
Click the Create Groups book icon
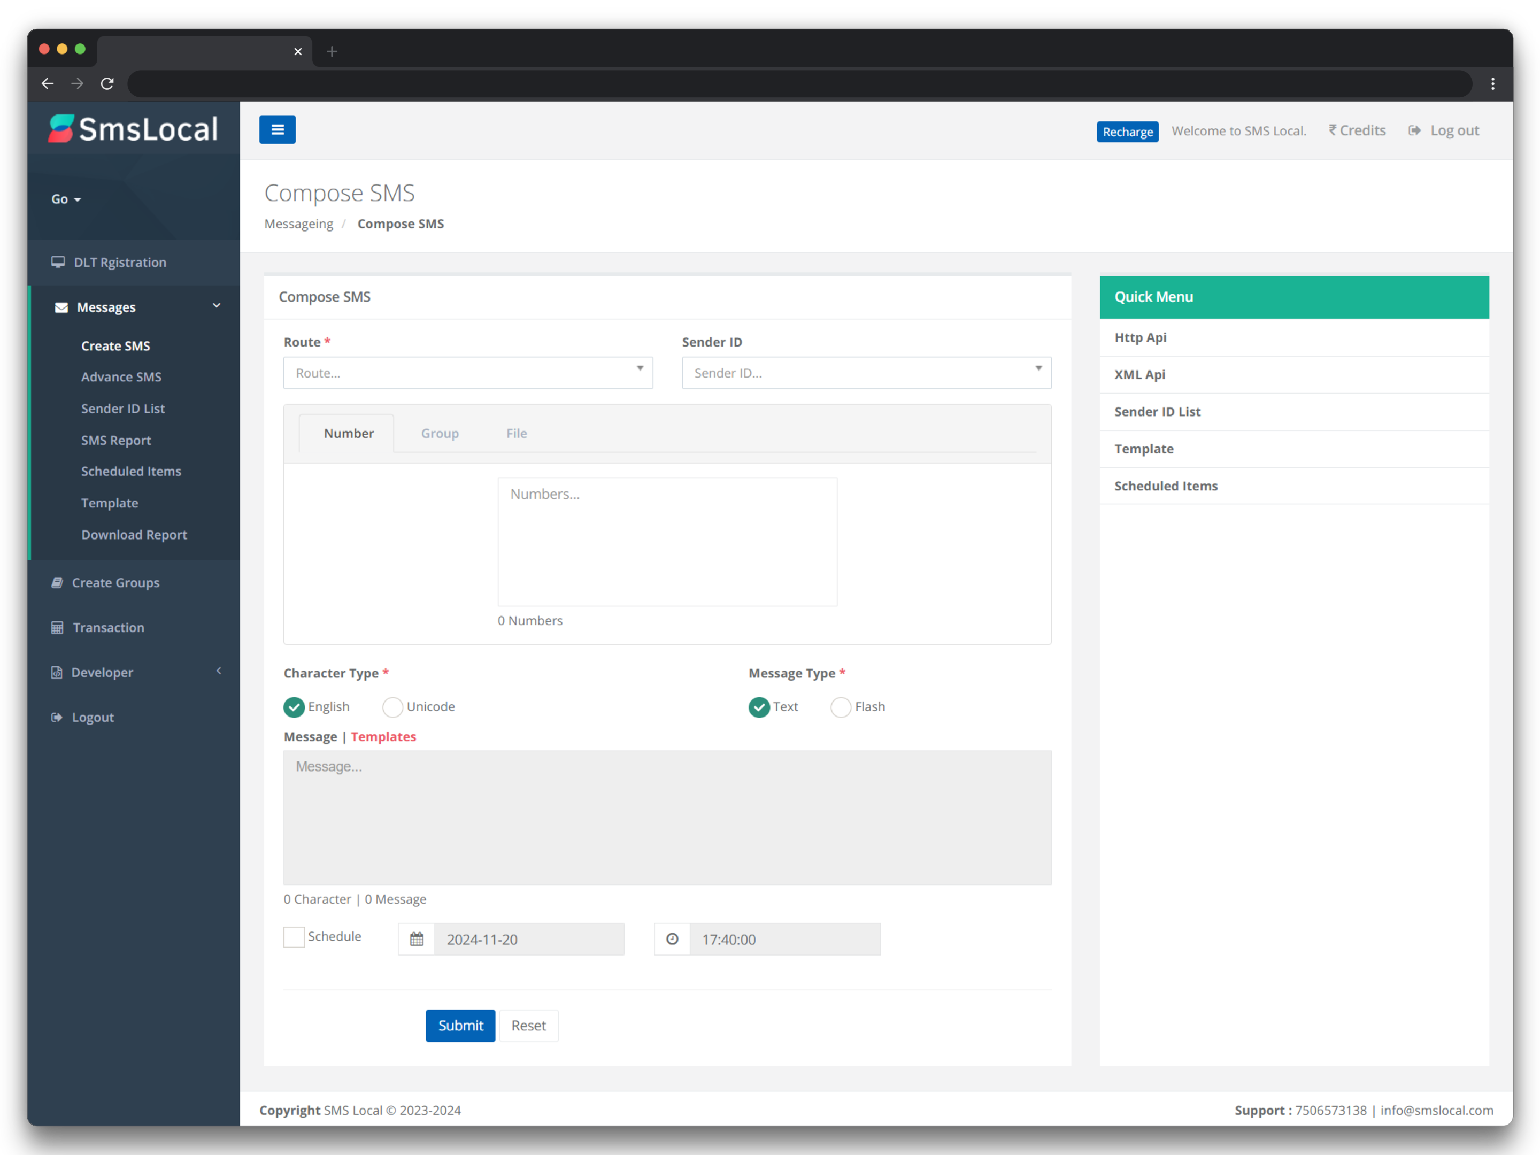(x=57, y=583)
